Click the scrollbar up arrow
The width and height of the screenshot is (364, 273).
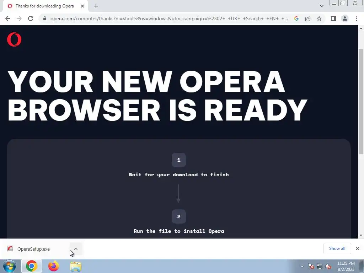[361, 28]
